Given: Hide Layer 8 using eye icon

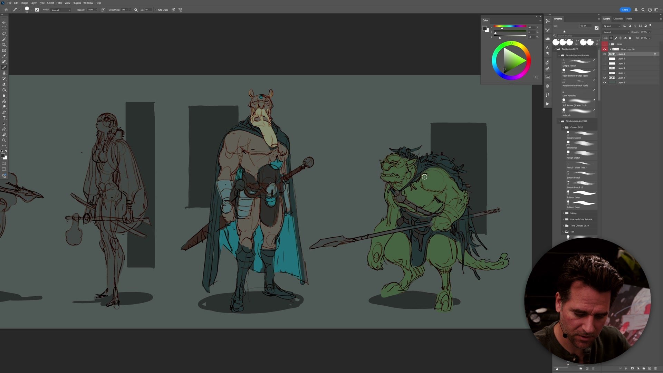Looking at the screenshot, I should [604, 78].
